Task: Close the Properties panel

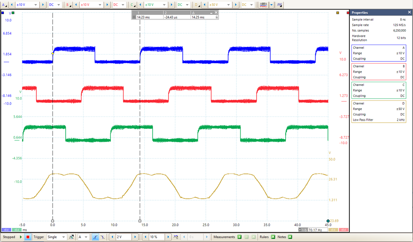Action: 409,12
